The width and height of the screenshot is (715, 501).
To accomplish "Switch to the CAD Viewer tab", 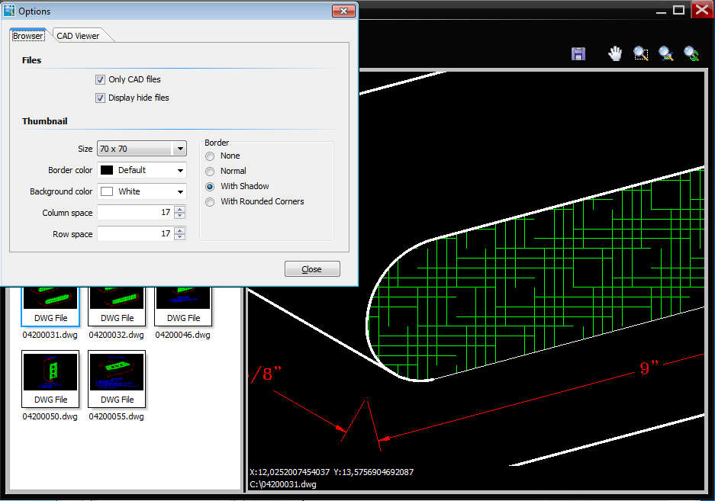I will (x=78, y=36).
